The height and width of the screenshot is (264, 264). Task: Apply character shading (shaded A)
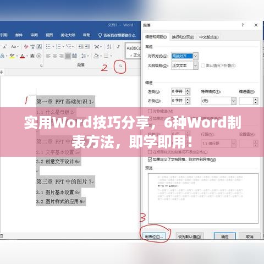[x=32, y=56]
